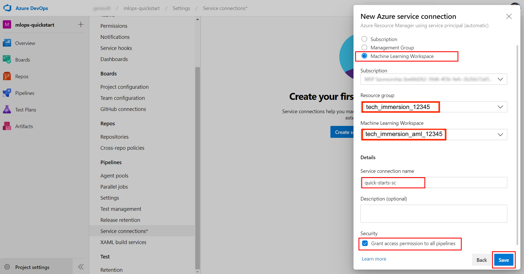Open the Subscription dropdown

(x=434, y=79)
